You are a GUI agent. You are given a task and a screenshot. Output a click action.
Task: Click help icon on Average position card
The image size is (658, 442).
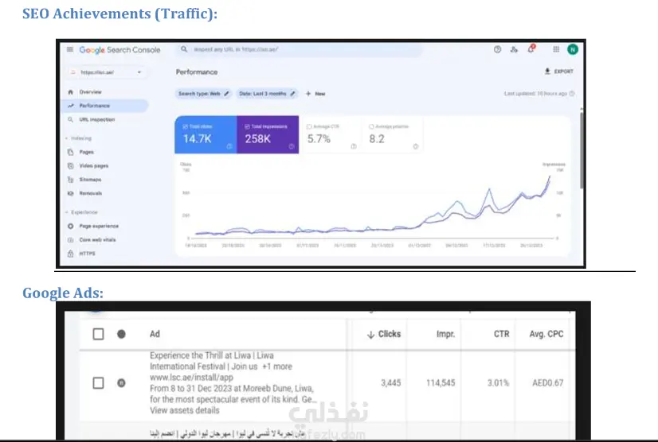click(416, 146)
